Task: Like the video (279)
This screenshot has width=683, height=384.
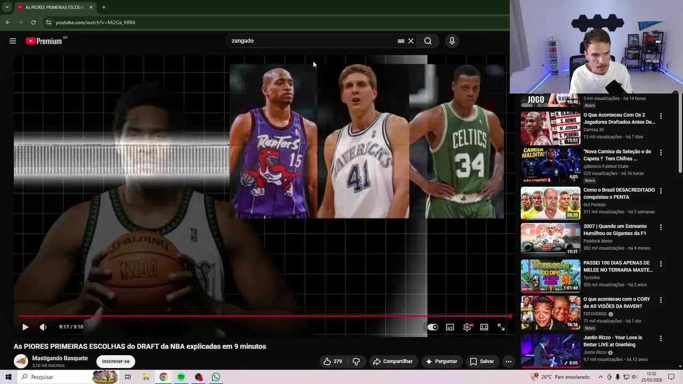Action: 332,361
